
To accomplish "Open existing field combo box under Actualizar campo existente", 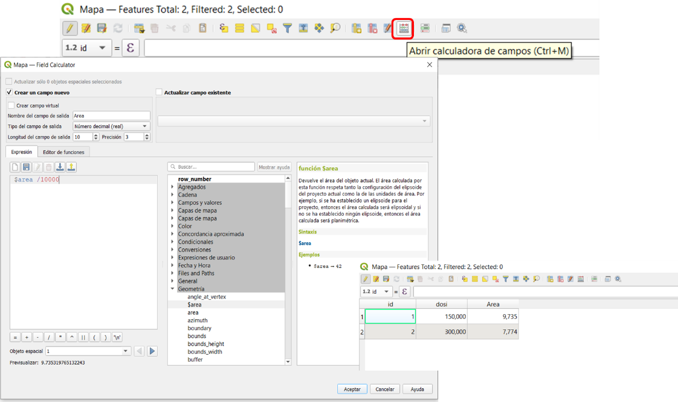I will click(294, 121).
